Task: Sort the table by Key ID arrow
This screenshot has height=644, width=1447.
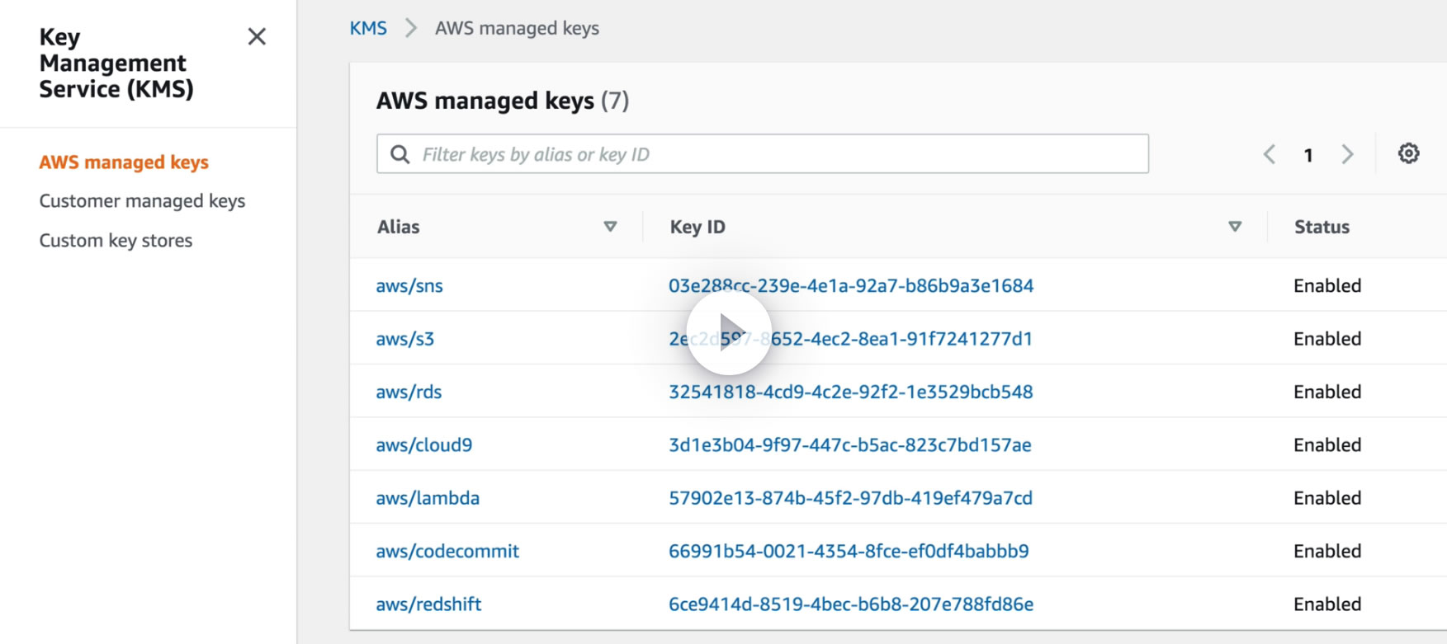Action: click(x=1235, y=227)
